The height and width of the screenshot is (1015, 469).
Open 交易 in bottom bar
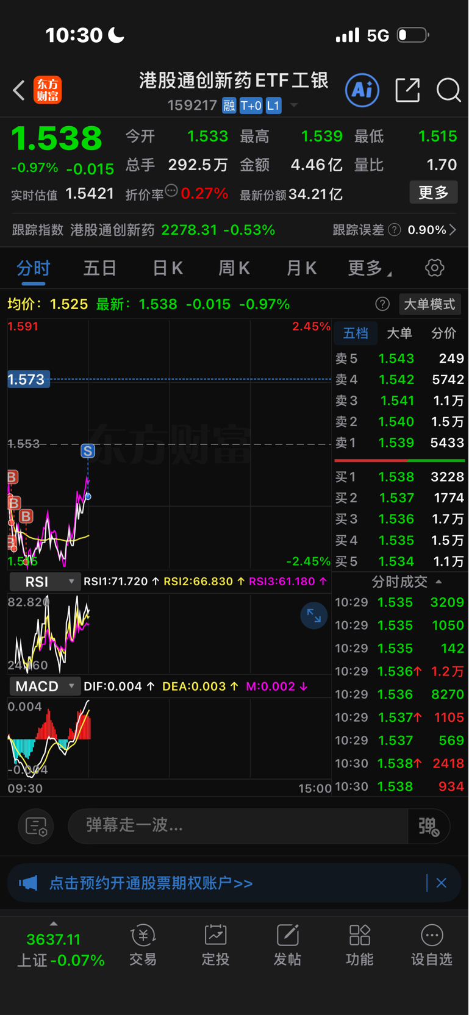[x=143, y=946]
